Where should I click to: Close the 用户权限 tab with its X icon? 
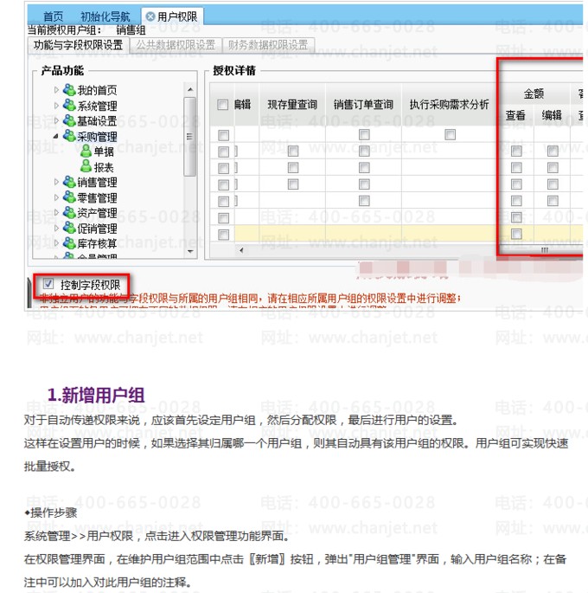tap(150, 16)
